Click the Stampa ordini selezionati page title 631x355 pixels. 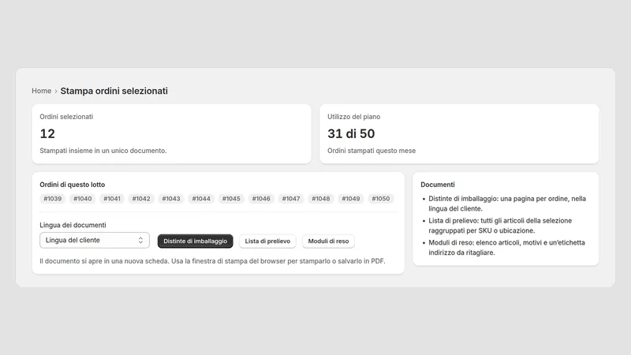(114, 91)
